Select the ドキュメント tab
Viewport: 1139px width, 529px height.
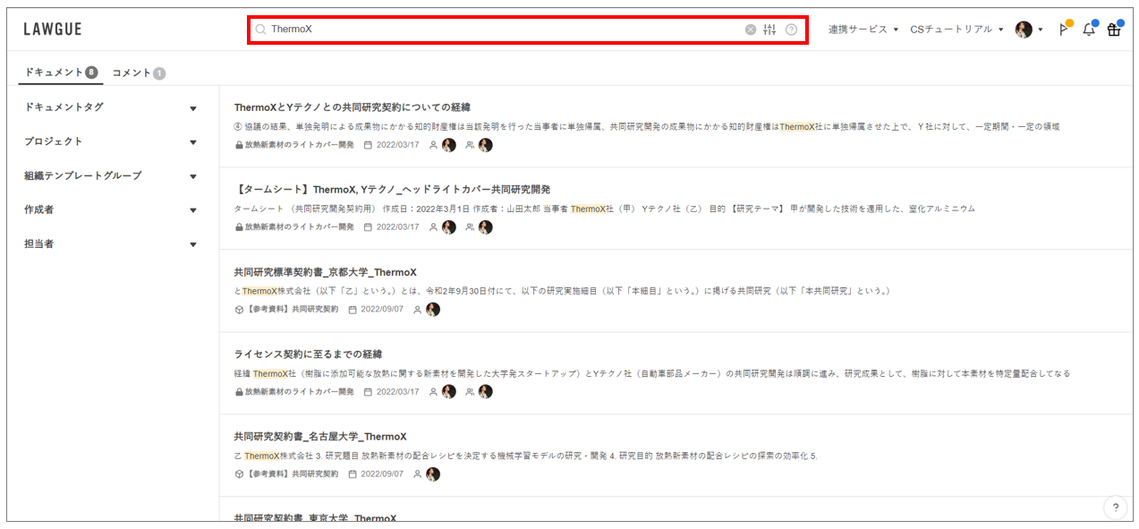(60, 73)
